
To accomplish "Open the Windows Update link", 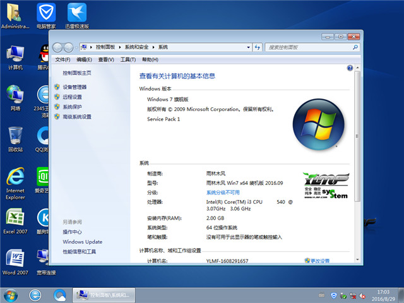I will 82,242.
